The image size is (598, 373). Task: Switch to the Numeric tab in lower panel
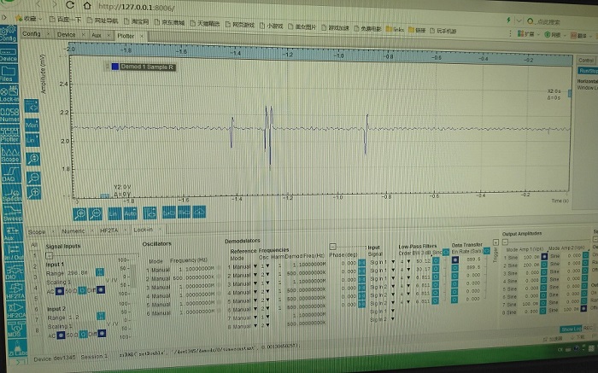point(73,230)
